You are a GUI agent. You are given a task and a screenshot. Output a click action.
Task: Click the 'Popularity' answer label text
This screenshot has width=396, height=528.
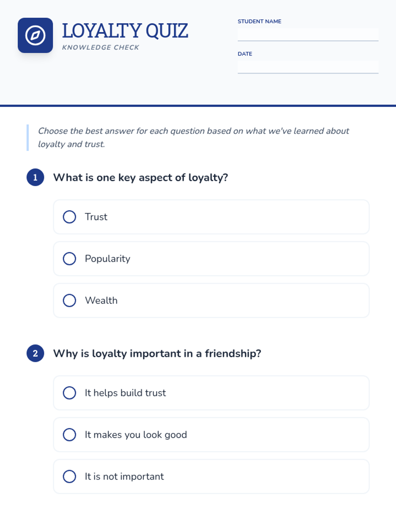pos(108,259)
